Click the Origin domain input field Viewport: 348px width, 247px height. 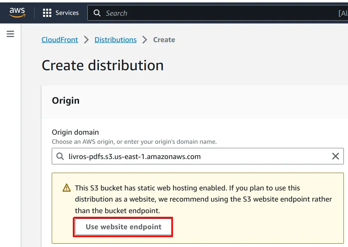click(197, 156)
